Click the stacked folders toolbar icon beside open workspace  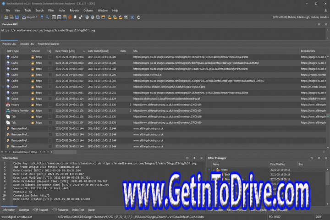point(11,17)
